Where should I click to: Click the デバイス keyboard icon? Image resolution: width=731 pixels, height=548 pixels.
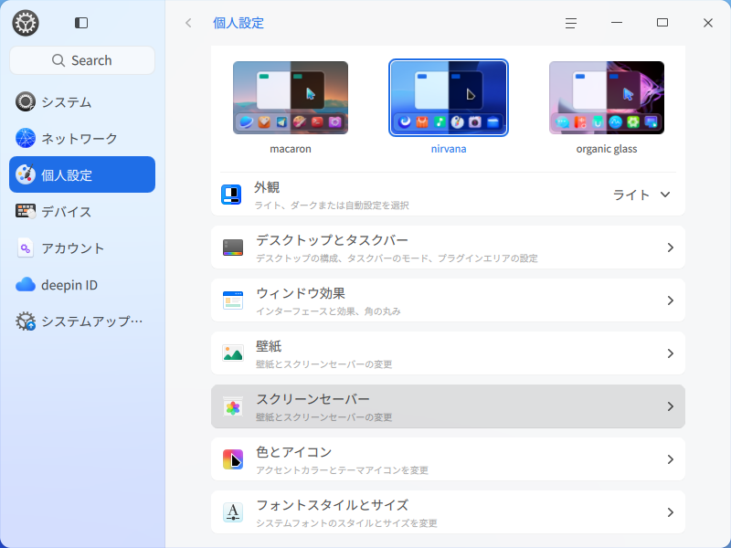(x=26, y=211)
